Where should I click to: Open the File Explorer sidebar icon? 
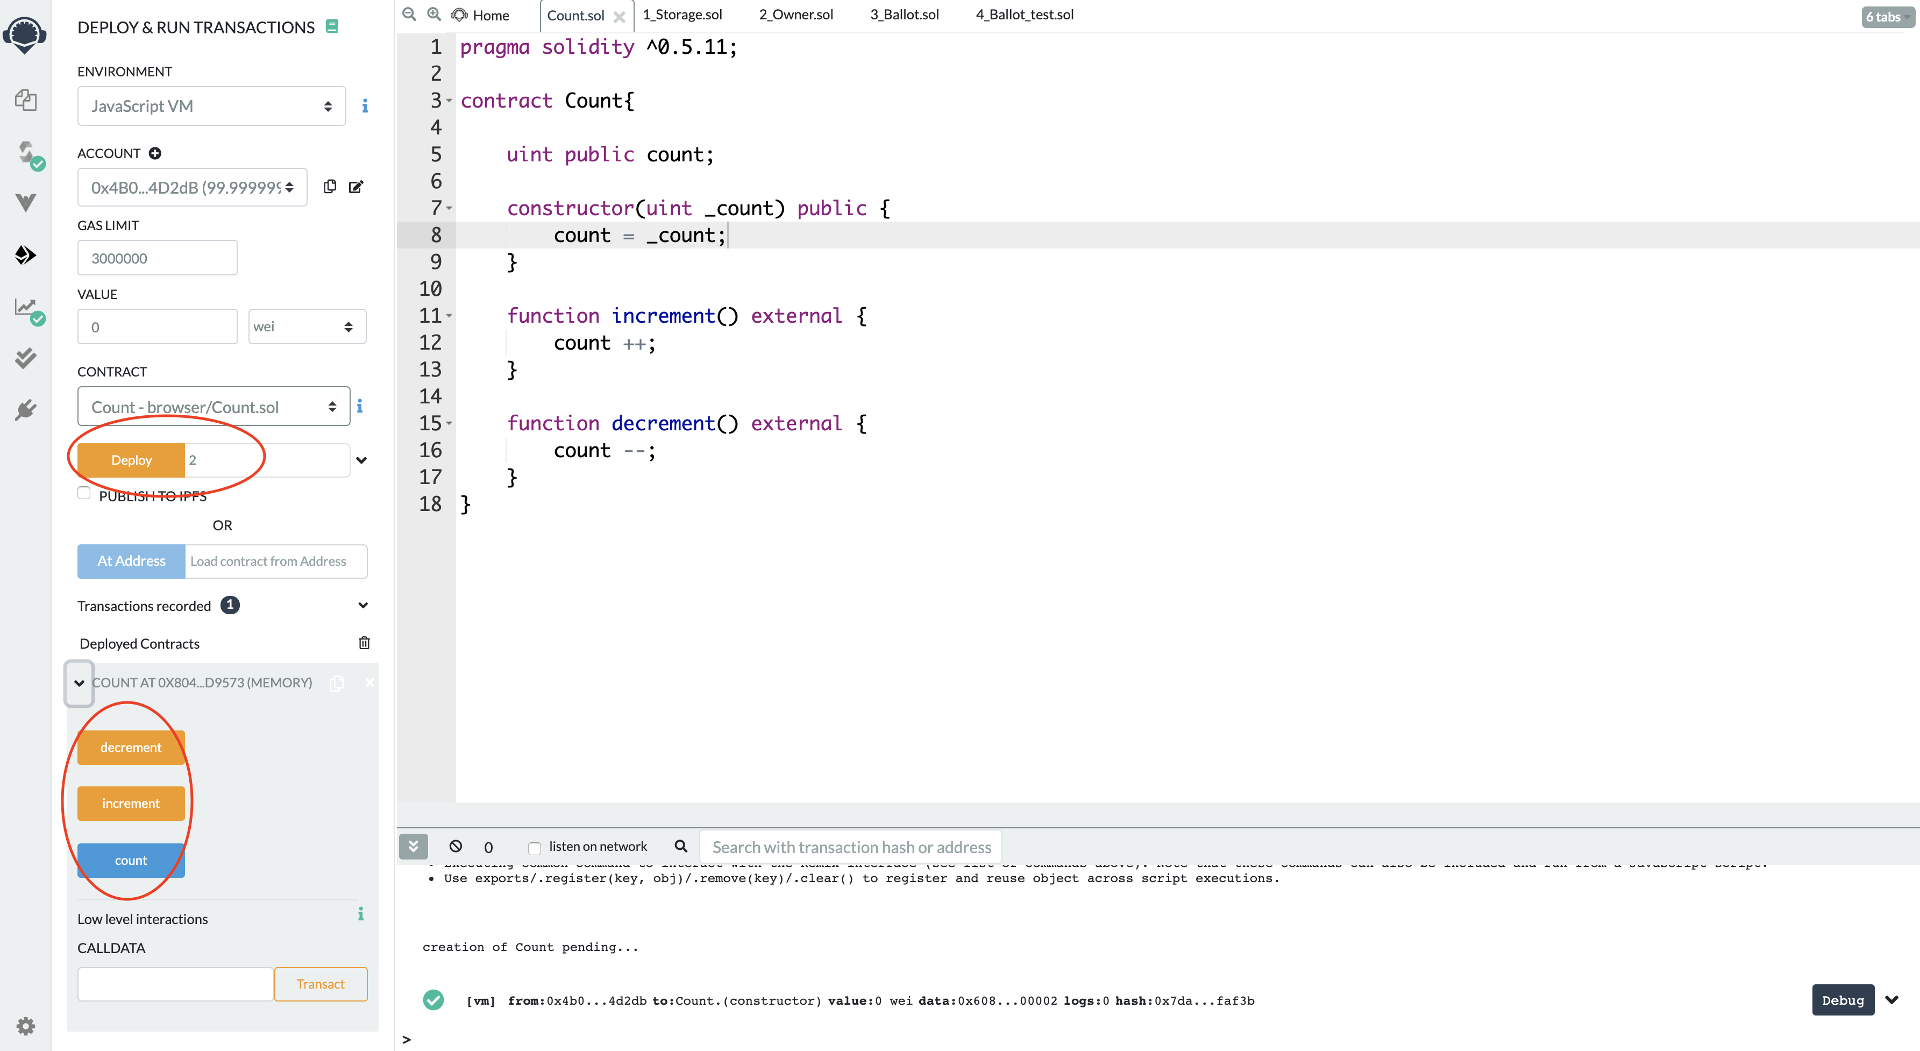25,100
